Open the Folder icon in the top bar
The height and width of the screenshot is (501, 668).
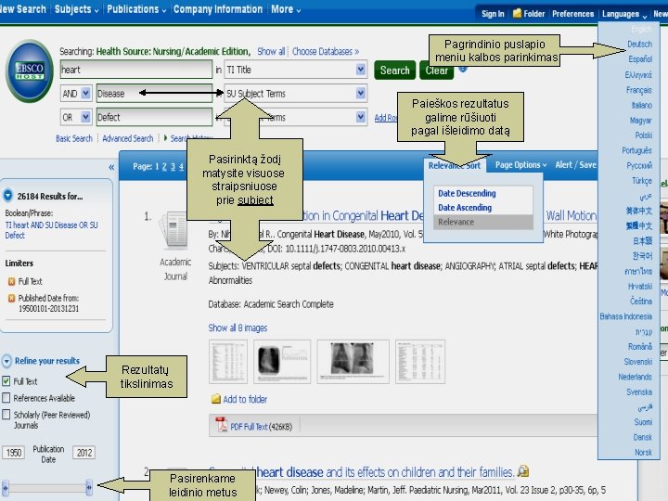click(517, 13)
